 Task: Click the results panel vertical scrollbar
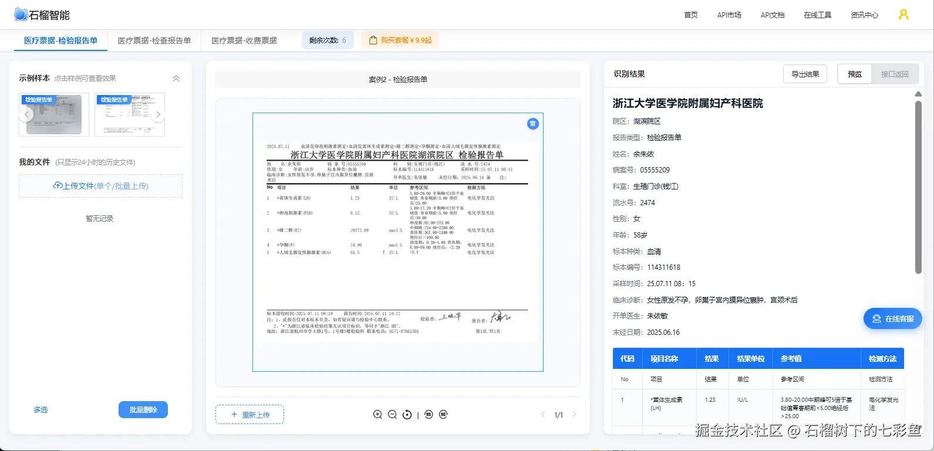[x=918, y=186]
